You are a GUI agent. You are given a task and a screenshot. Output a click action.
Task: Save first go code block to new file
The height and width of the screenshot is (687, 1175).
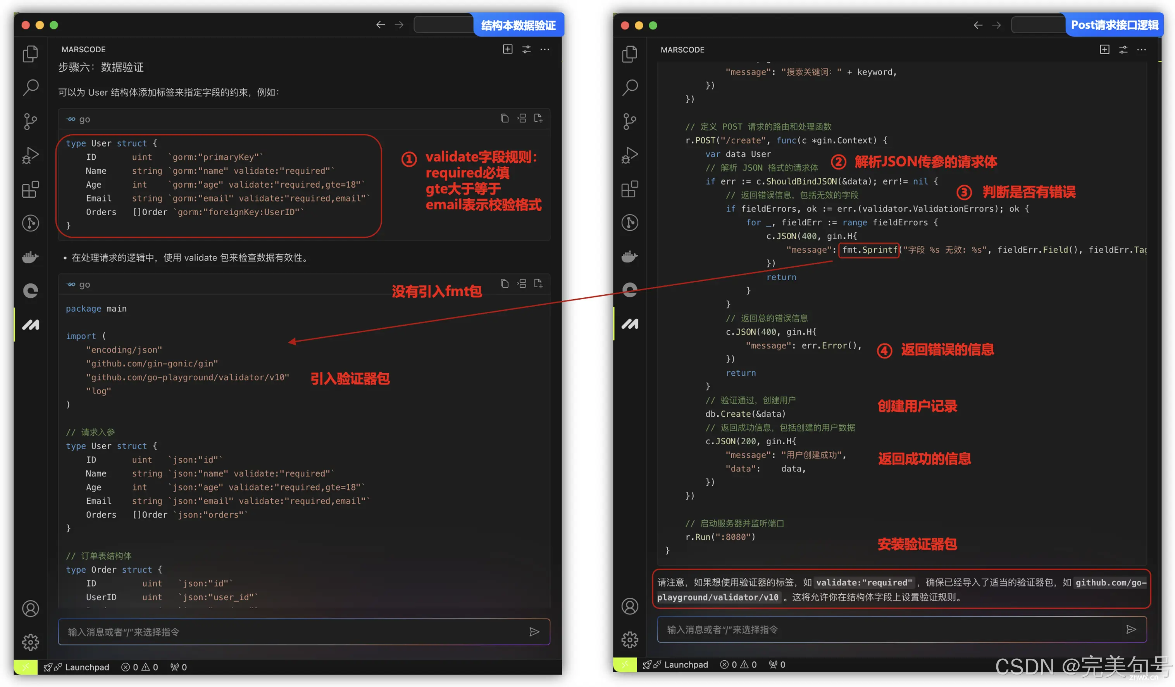pos(539,119)
